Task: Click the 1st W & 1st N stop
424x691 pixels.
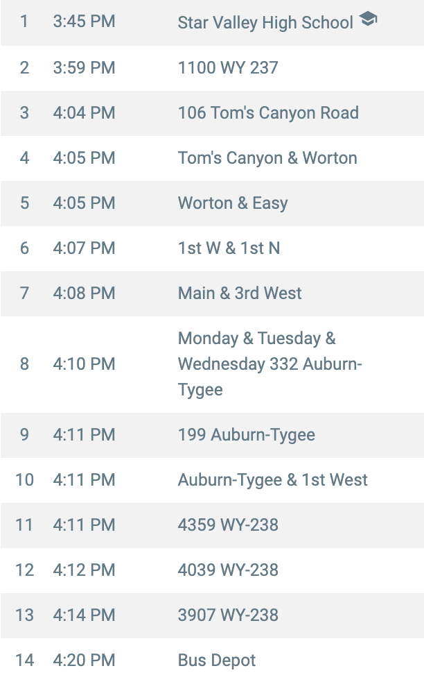Action: 229,248
